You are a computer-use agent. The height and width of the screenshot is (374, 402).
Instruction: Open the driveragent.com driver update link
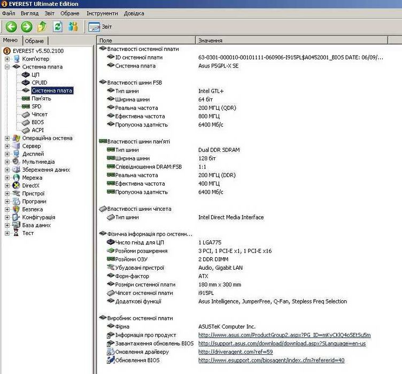tap(235, 352)
